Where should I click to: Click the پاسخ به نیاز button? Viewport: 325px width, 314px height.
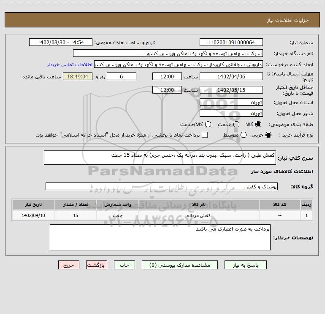click(245, 265)
